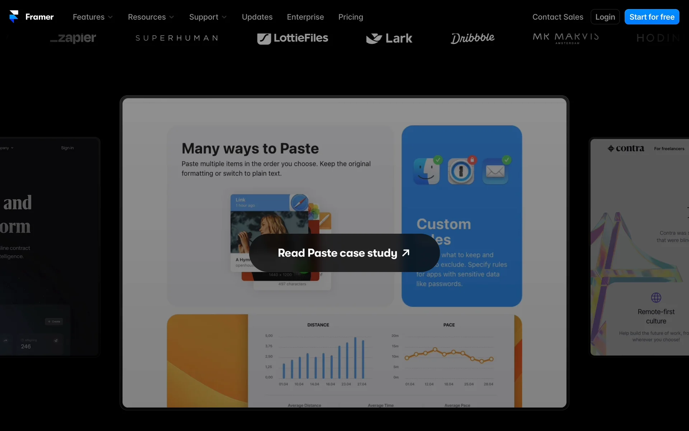Image resolution: width=689 pixels, height=431 pixels.
Task: Click the LottieFiles logo
Action: point(292,38)
